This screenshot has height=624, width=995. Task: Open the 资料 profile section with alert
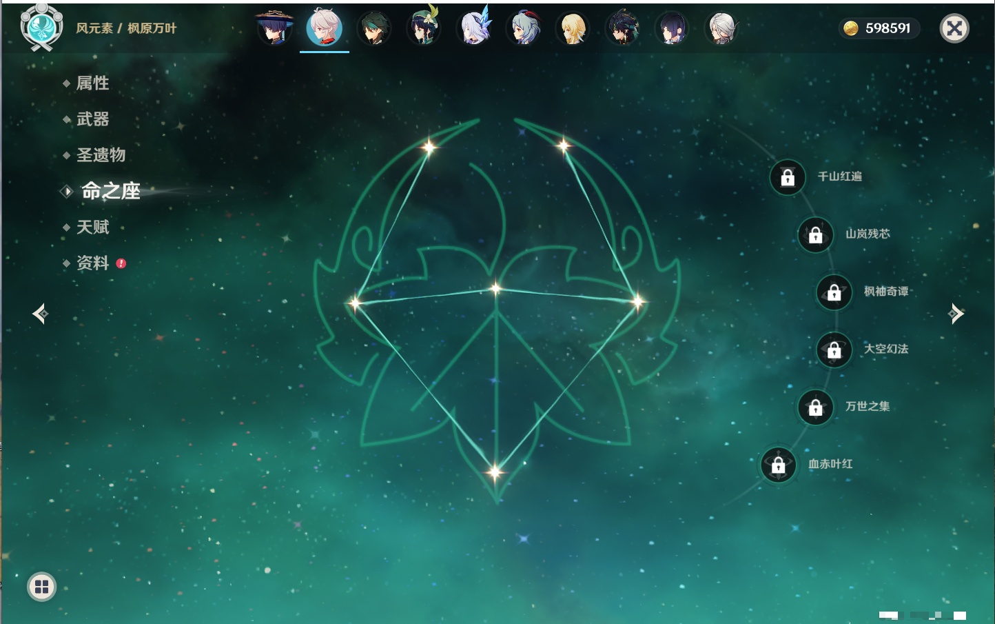click(x=92, y=263)
